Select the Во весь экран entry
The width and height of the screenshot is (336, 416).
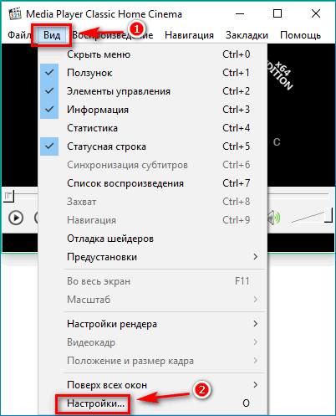153,281
